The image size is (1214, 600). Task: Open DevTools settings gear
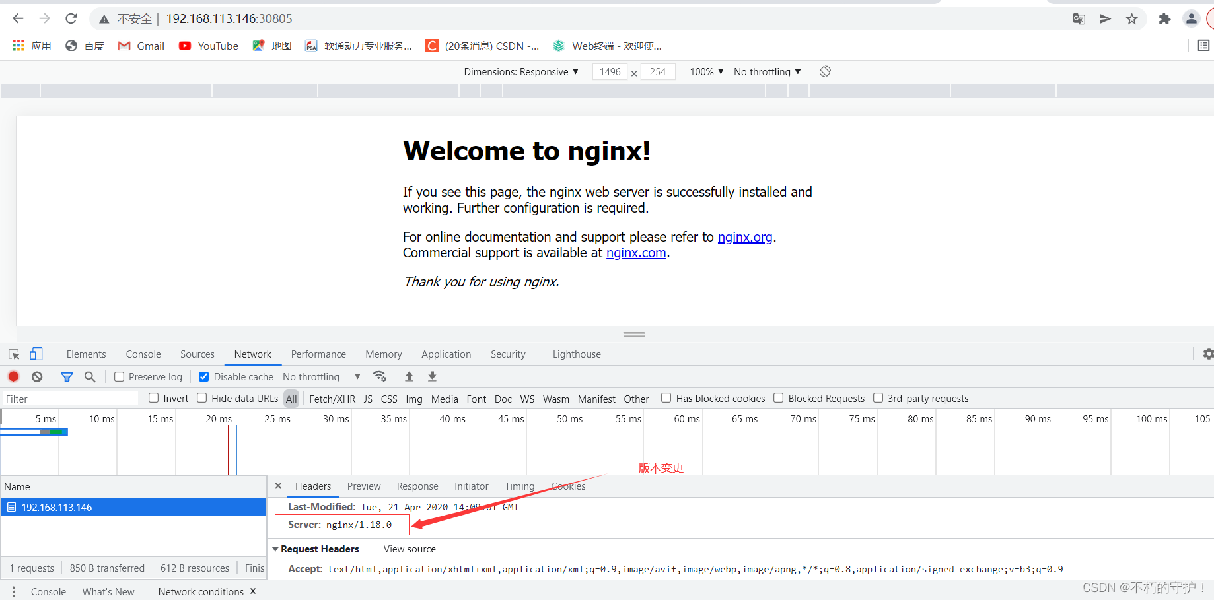point(1208,354)
